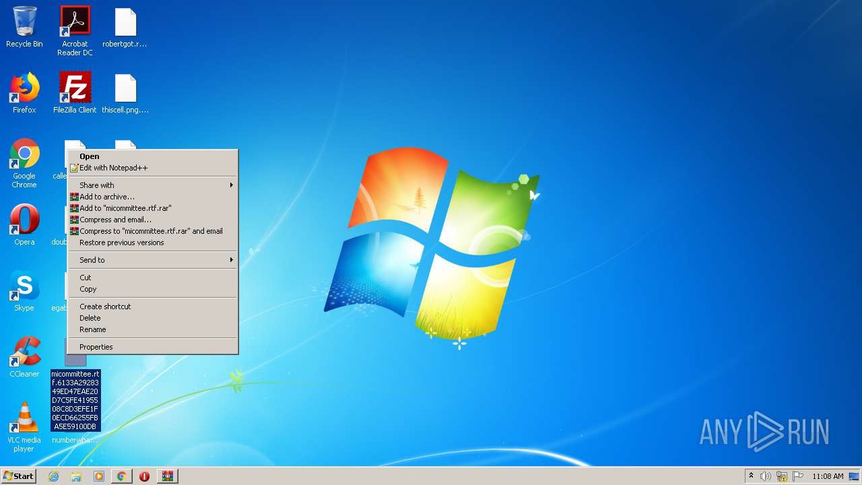Select the CCleaner desktop shortcut
The height and width of the screenshot is (485, 862).
click(24, 357)
